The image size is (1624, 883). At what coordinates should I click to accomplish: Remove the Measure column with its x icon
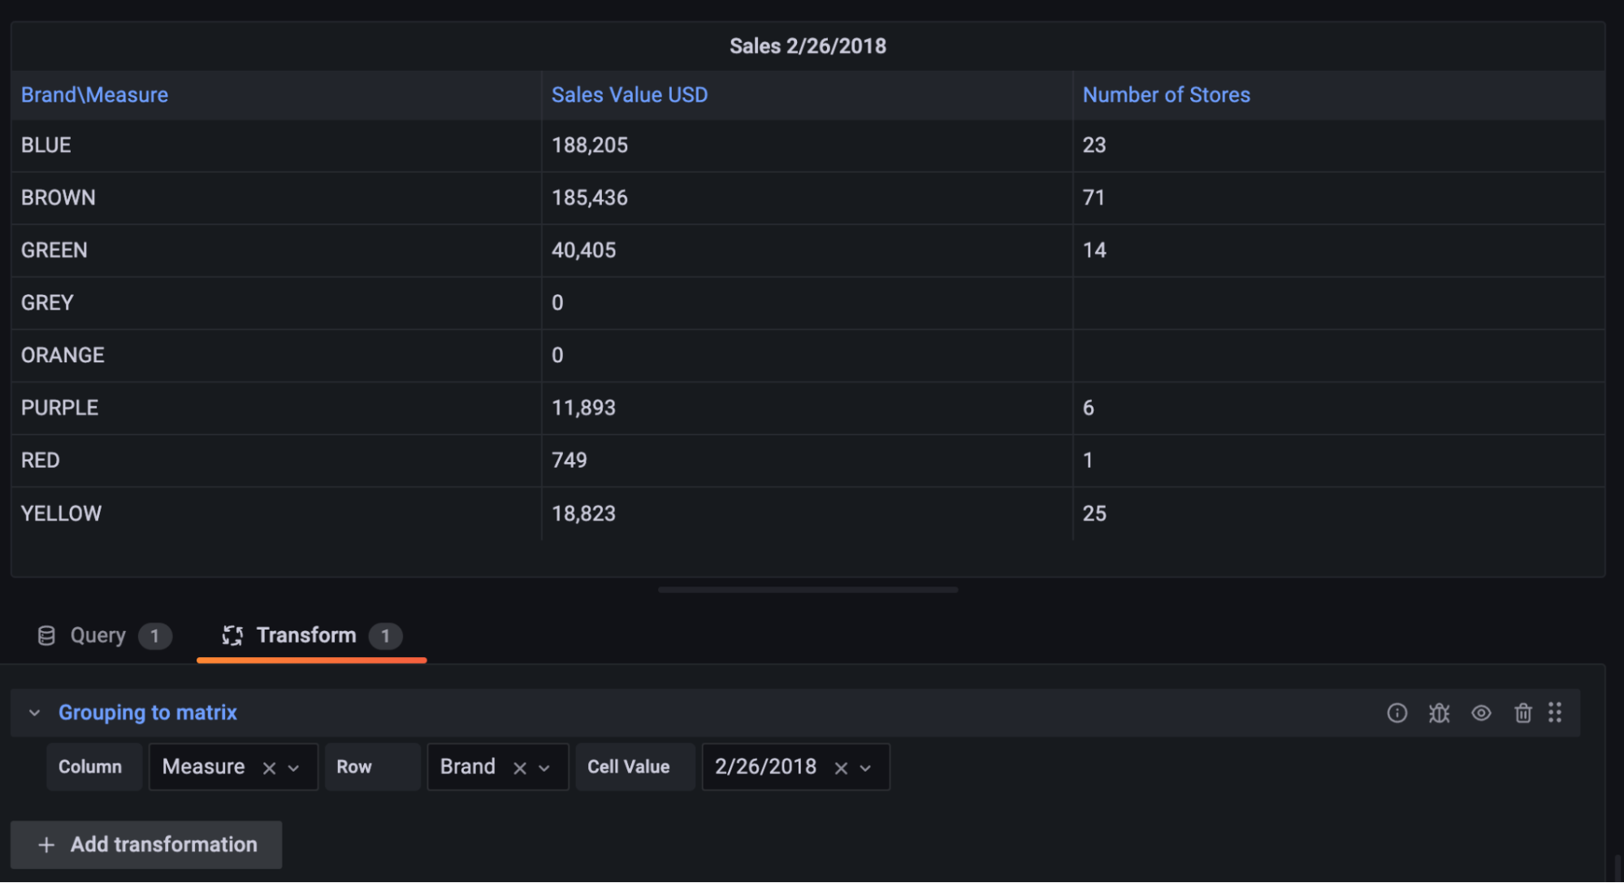click(x=270, y=767)
